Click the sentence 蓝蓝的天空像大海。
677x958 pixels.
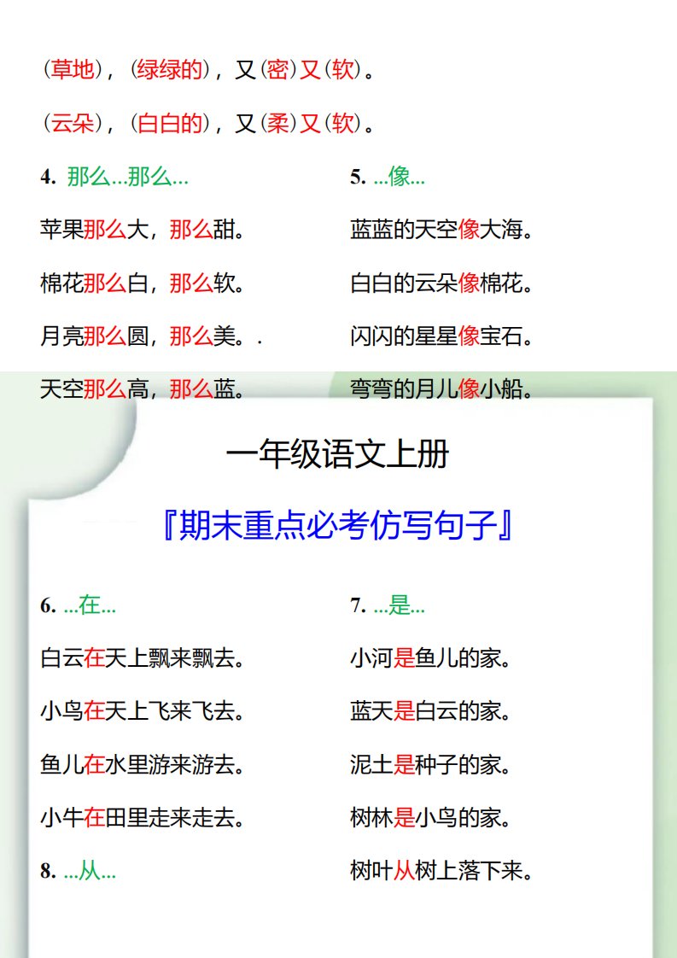click(x=442, y=231)
